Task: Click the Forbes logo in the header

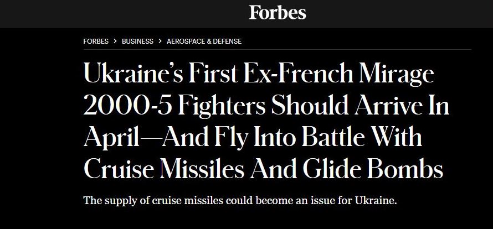Action: click(277, 13)
